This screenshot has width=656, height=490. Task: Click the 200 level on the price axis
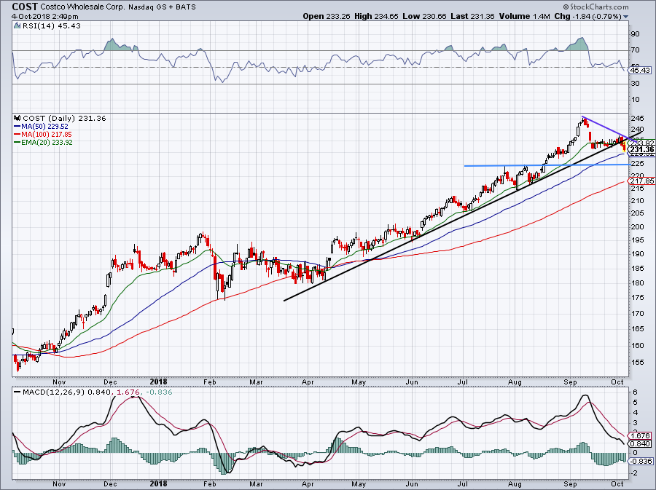point(638,227)
